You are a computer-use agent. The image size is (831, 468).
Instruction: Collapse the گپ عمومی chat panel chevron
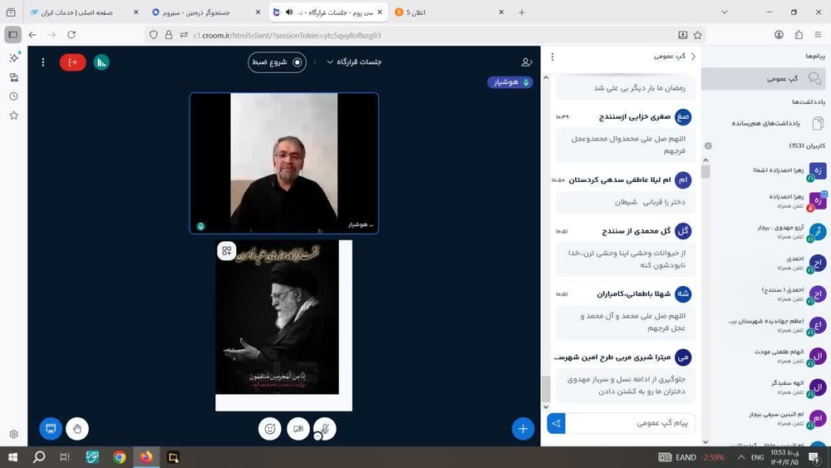coord(693,57)
